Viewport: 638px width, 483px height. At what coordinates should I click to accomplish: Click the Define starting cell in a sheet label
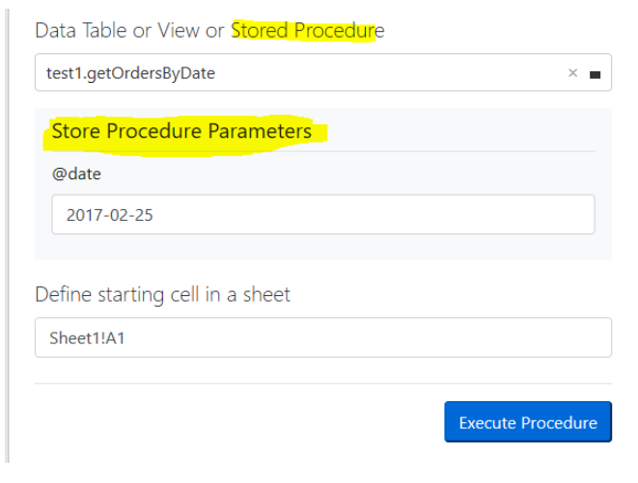(x=163, y=294)
